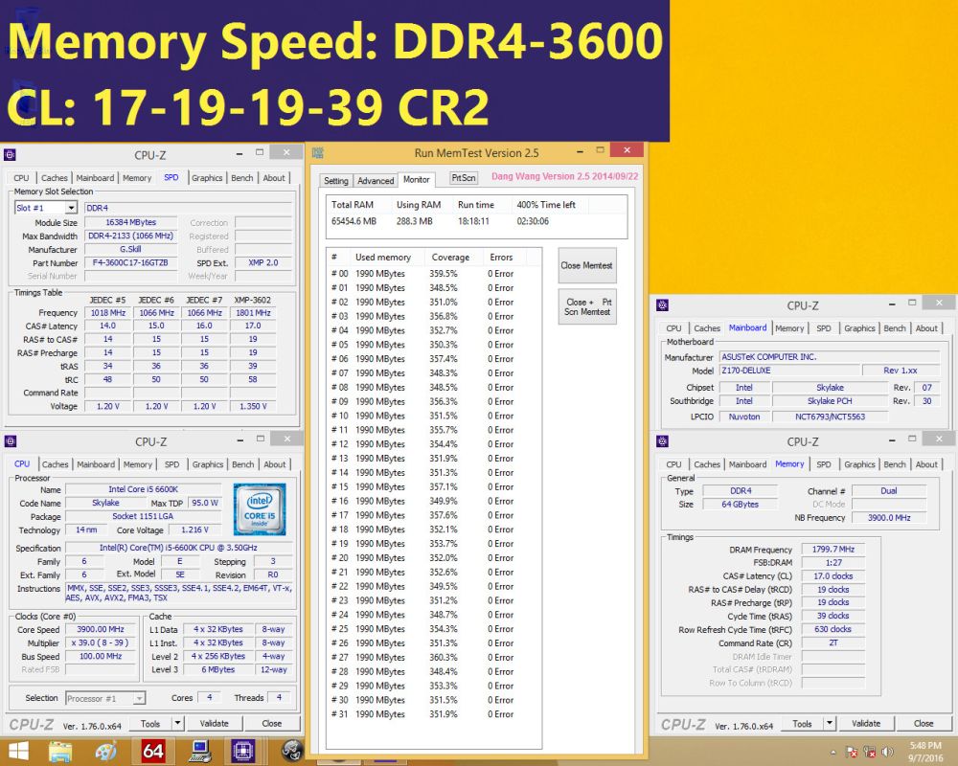The image size is (958, 766).
Task: Switch MemTest to the Setting tab
Action: (336, 179)
